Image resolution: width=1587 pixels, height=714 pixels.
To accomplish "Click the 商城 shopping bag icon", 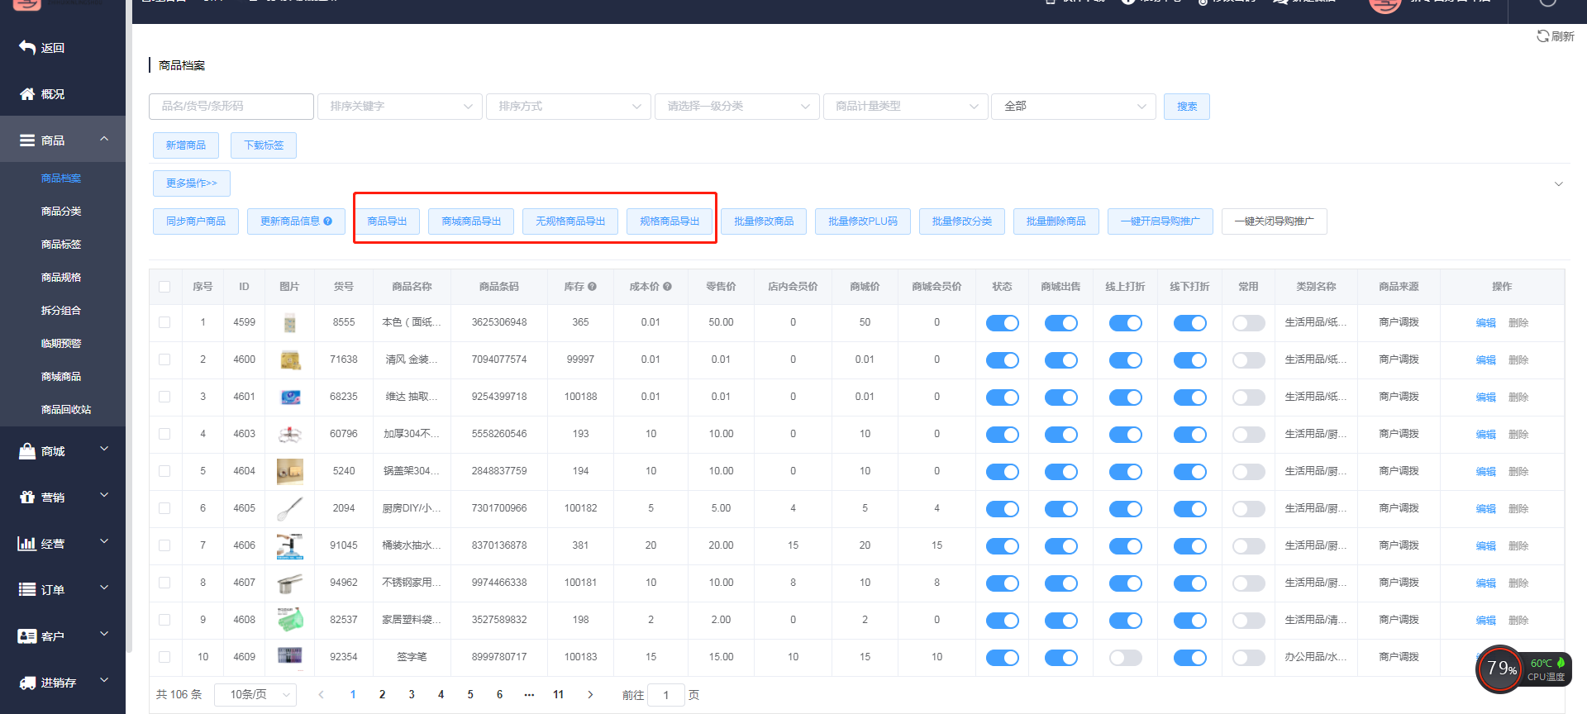I will [x=27, y=451].
